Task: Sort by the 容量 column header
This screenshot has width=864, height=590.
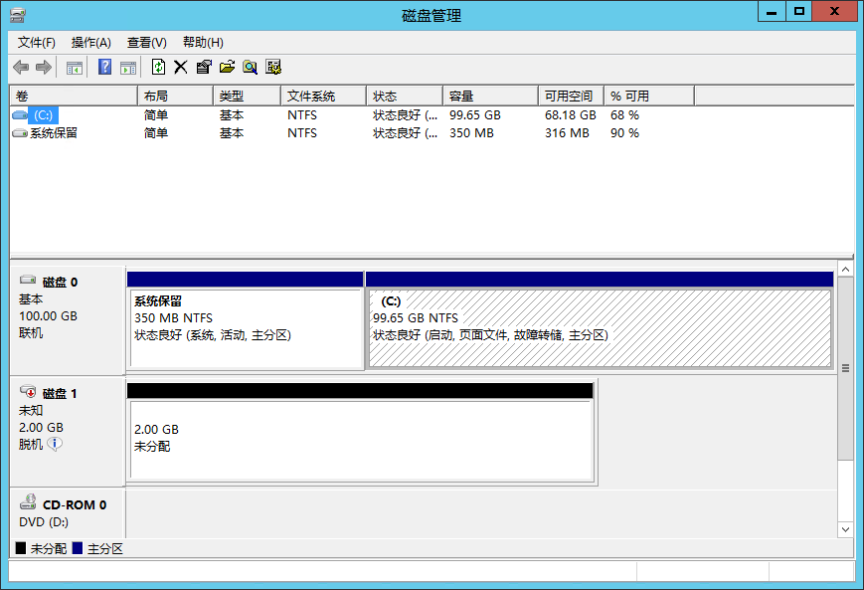Action: click(x=490, y=96)
